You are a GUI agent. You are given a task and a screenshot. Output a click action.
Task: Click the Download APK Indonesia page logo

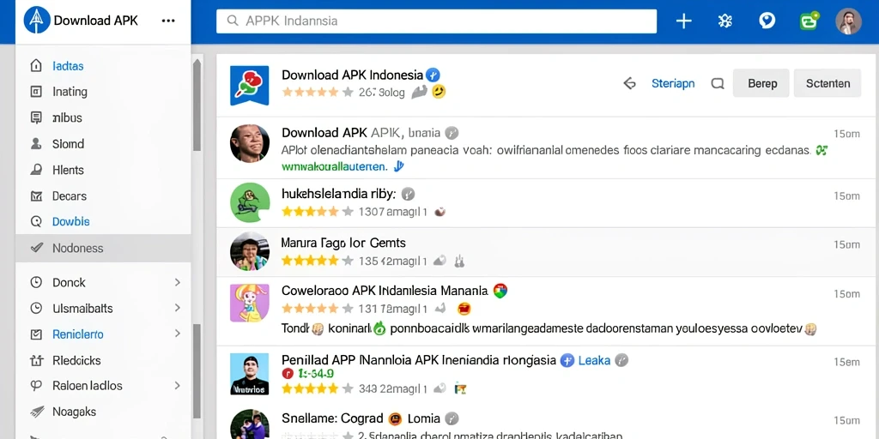(250, 85)
